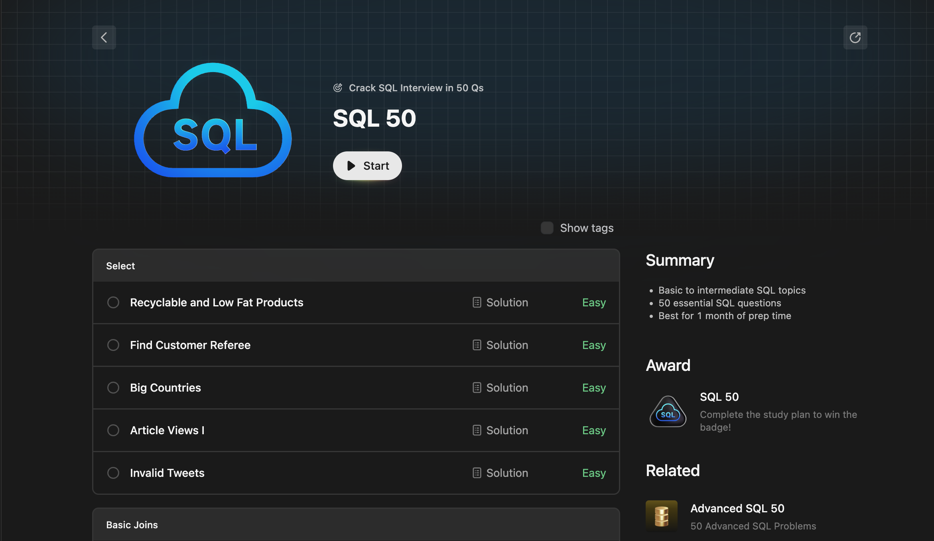Click the Crack SQL Interview in 50 Qs text
934x541 pixels.
[416, 88]
